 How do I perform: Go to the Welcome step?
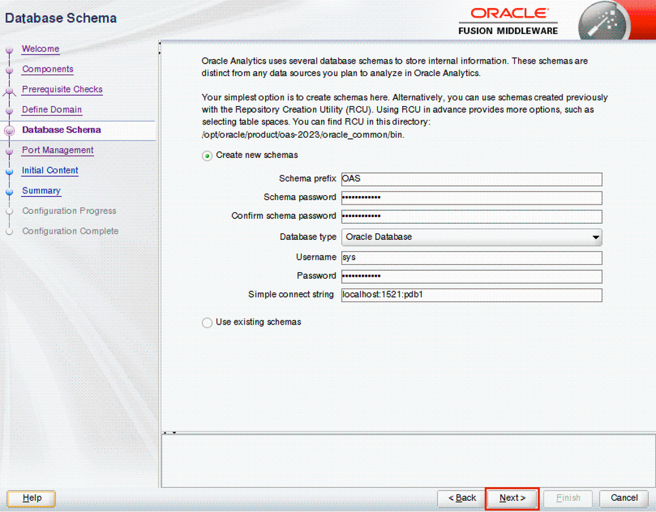point(41,49)
